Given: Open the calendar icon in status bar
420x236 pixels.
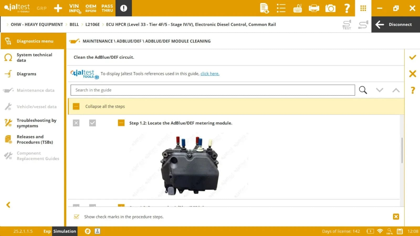Looking at the screenshot, I should [x=400, y=231].
